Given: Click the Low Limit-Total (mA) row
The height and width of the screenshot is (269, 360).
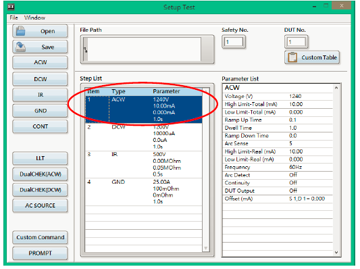Looking at the screenshot, I should pyautogui.click(x=278, y=112).
